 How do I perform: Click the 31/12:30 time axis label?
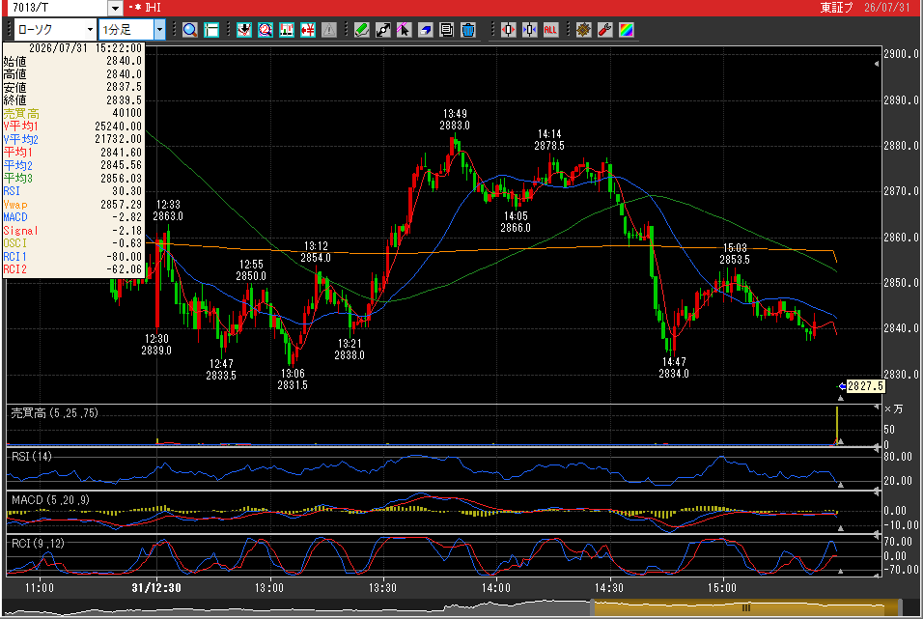pyautogui.click(x=156, y=588)
